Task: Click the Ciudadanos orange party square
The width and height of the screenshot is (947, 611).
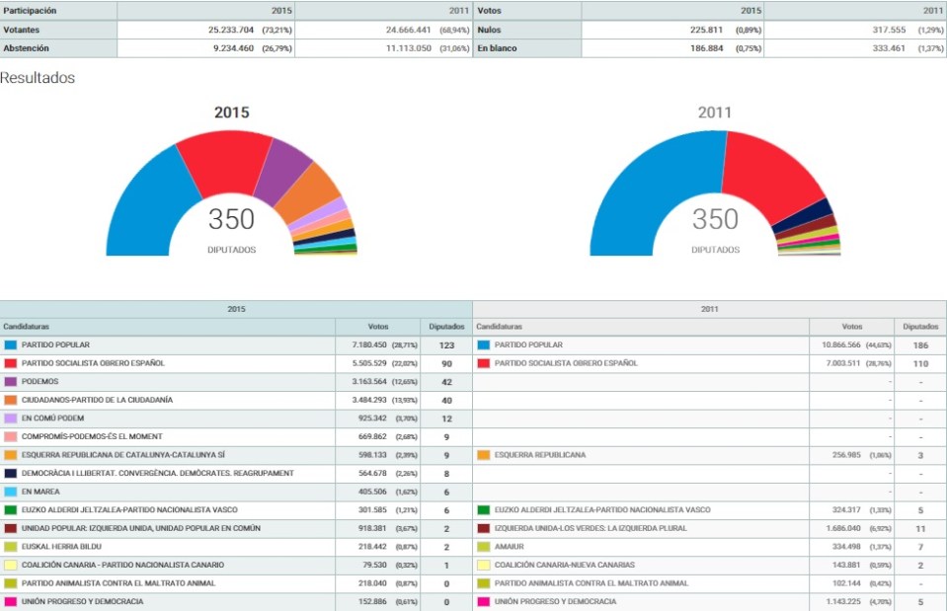Action: click(11, 399)
